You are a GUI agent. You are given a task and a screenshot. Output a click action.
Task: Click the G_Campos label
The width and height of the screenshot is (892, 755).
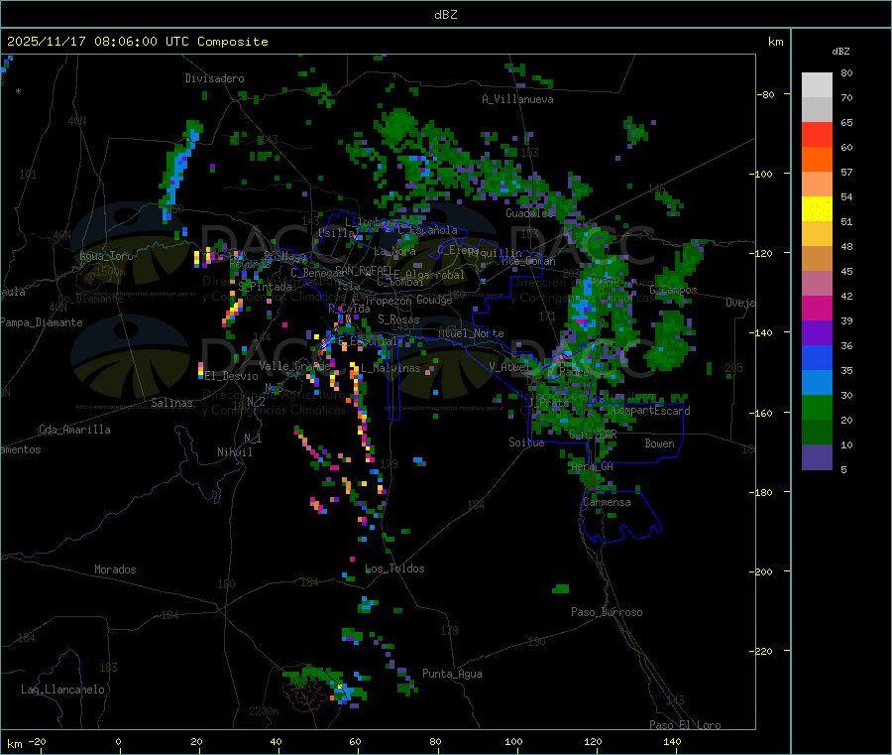click(673, 290)
